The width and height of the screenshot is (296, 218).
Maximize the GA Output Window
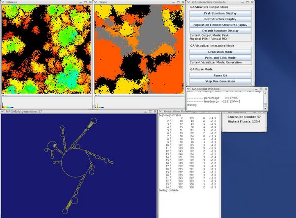pyautogui.click(x=260, y=89)
